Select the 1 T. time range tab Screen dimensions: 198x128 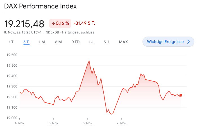click(x=11, y=42)
